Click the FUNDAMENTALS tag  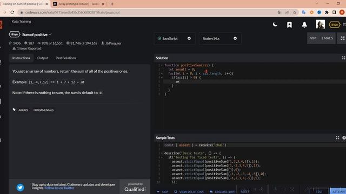[43, 110]
